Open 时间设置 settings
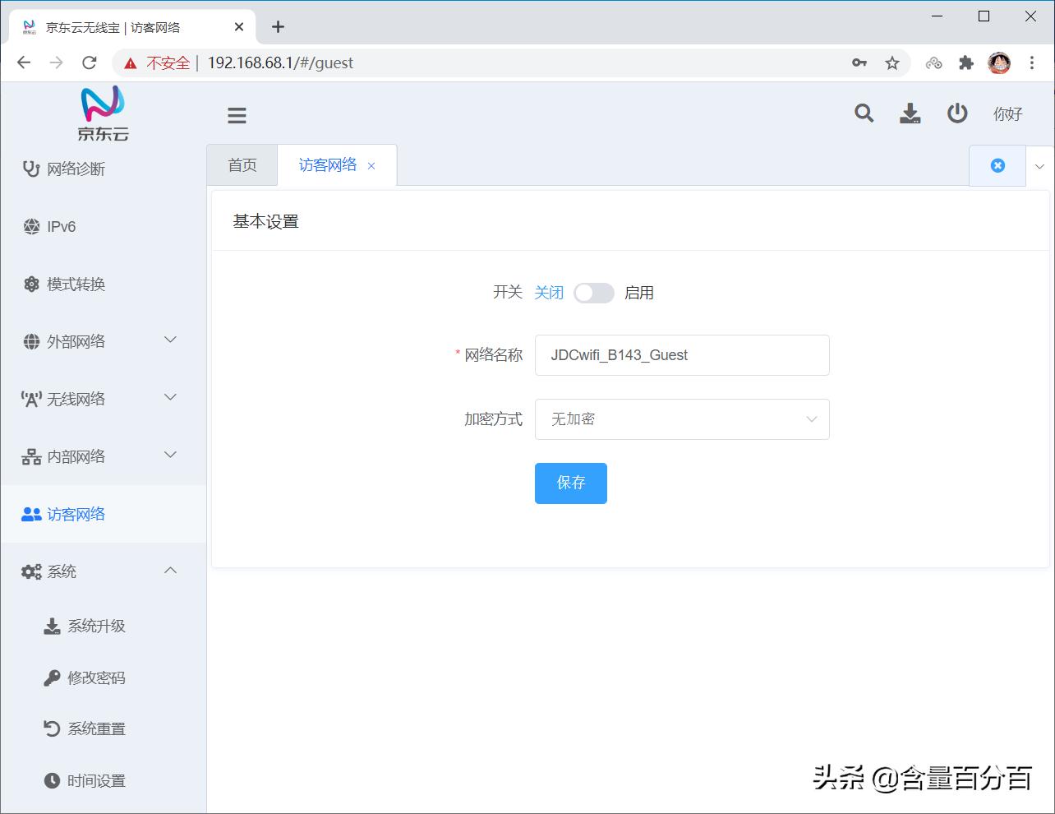This screenshot has width=1055, height=814. click(95, 780)
